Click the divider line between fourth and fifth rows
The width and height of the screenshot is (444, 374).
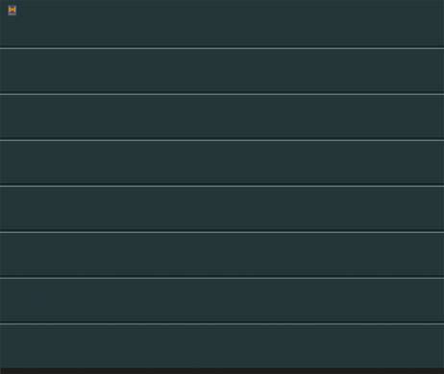click(222, 186)
